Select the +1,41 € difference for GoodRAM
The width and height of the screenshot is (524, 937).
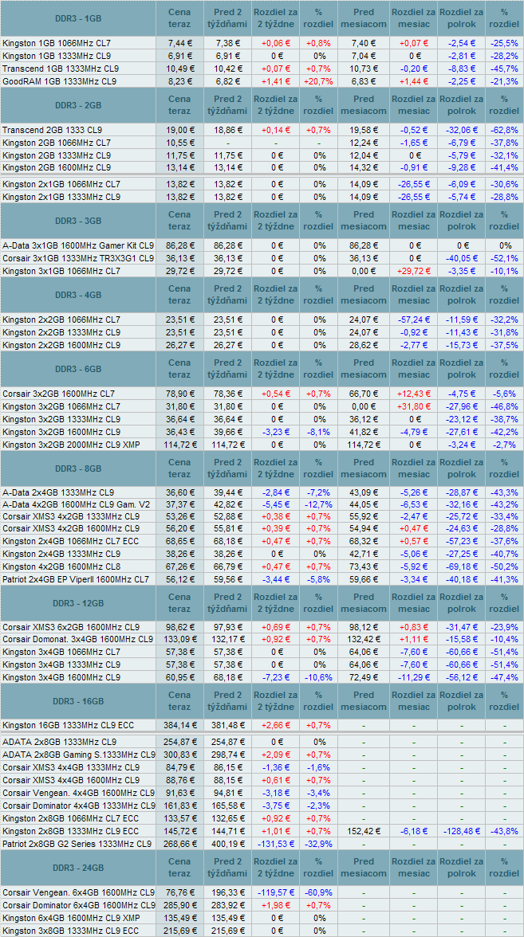click(275, 81)
